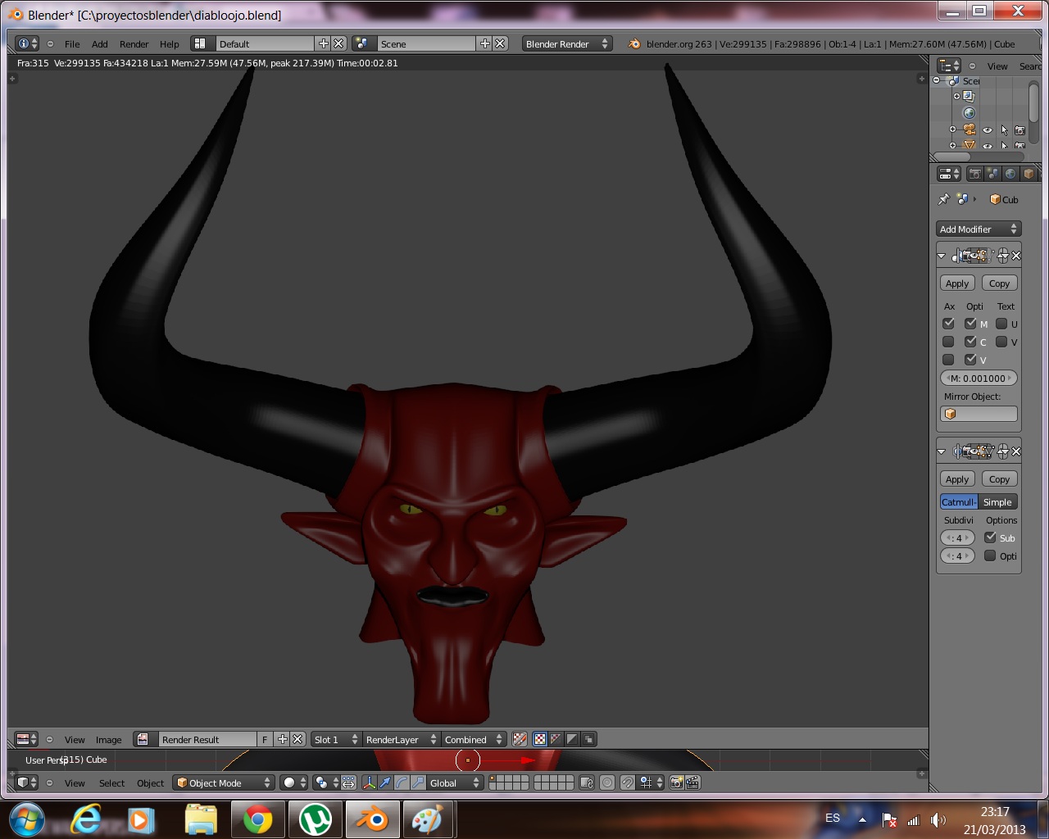Open the Add Modifier dropdown
This screenshot has height=839, width=1049.
[x=979, y=229]
